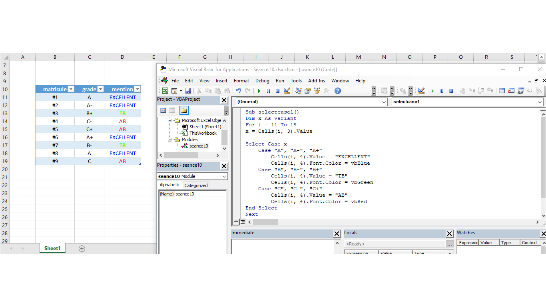Screen dimensions: 546x307
Task: Run the sub using the Run icon beside Redo
Action: pos(259,91)
